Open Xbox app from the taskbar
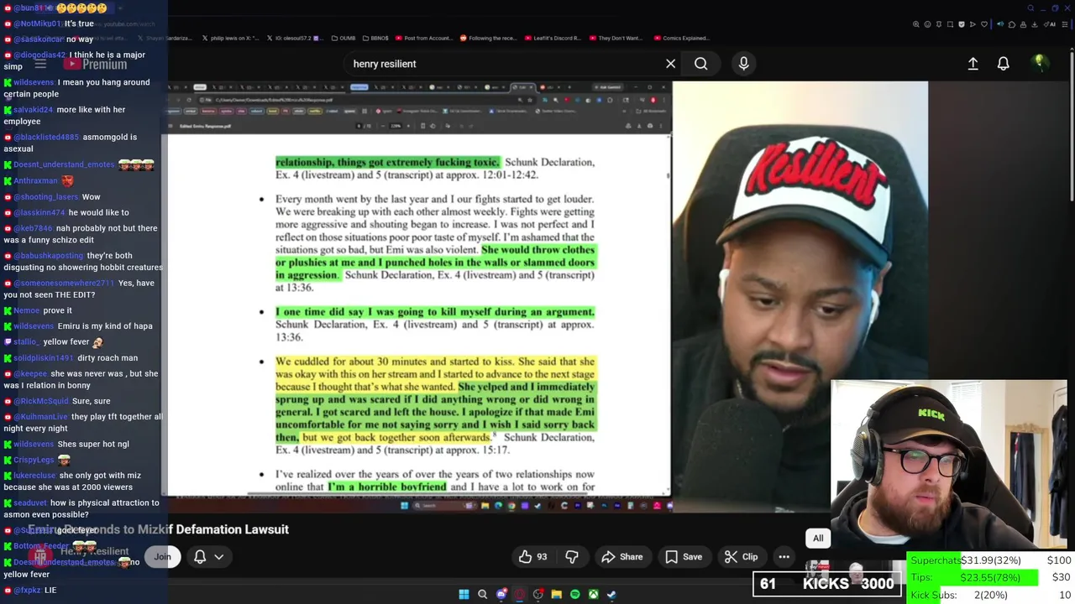Image resolution: width=1075 pixels, height=604 pixels. (x=593, y=594)
